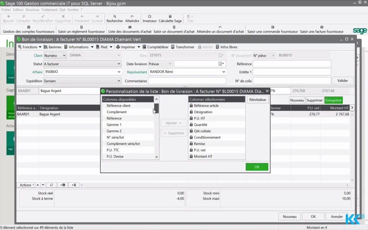Expand the Imprimer dropdown arrow
The image size is (368, 230).
point(139,47)
